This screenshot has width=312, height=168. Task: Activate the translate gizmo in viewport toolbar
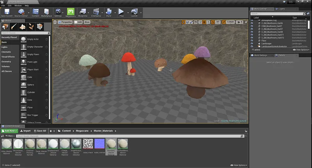pos(183,22)
